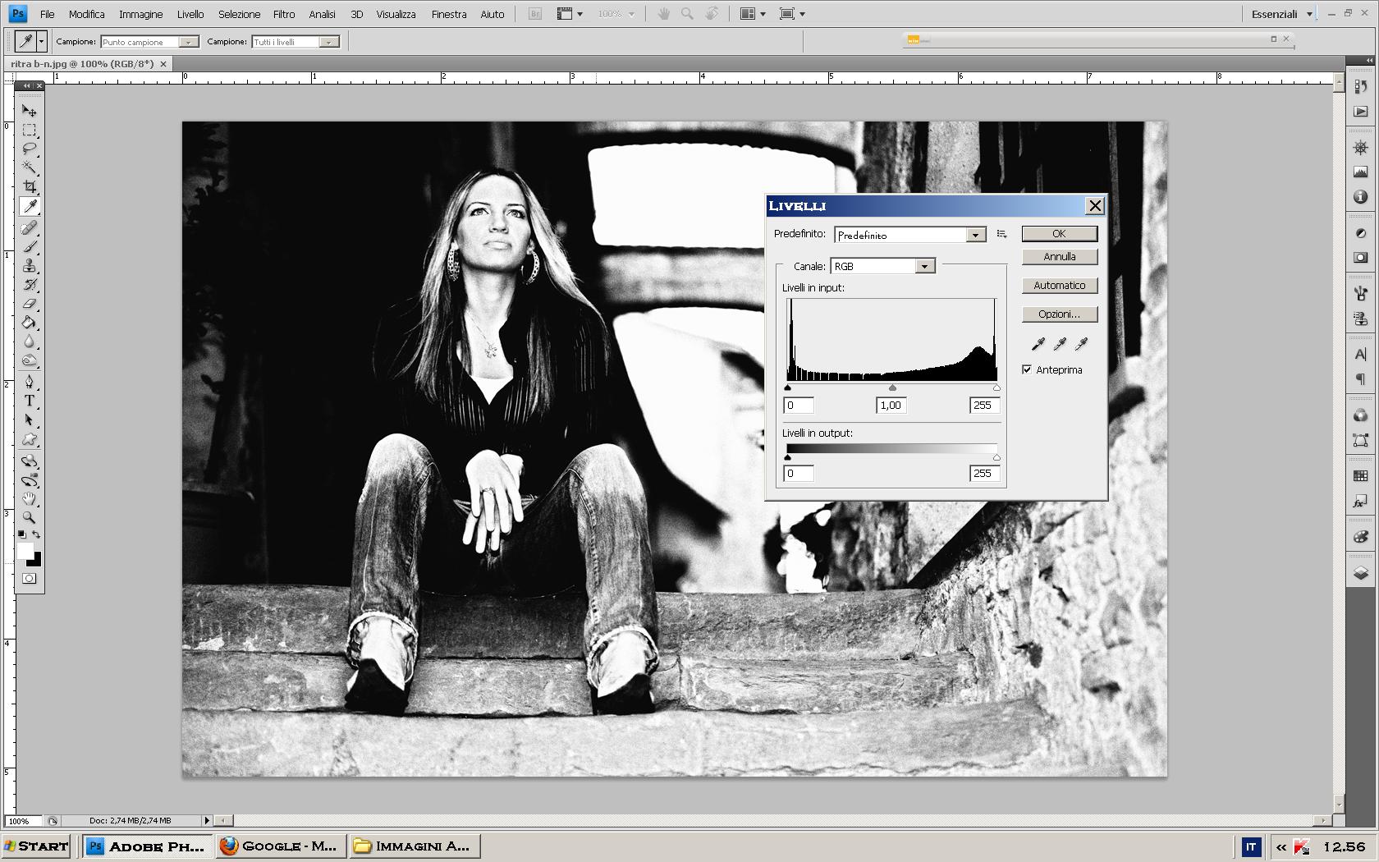Select the Brush tool
Screen dimensions: 1379x862
30,246
